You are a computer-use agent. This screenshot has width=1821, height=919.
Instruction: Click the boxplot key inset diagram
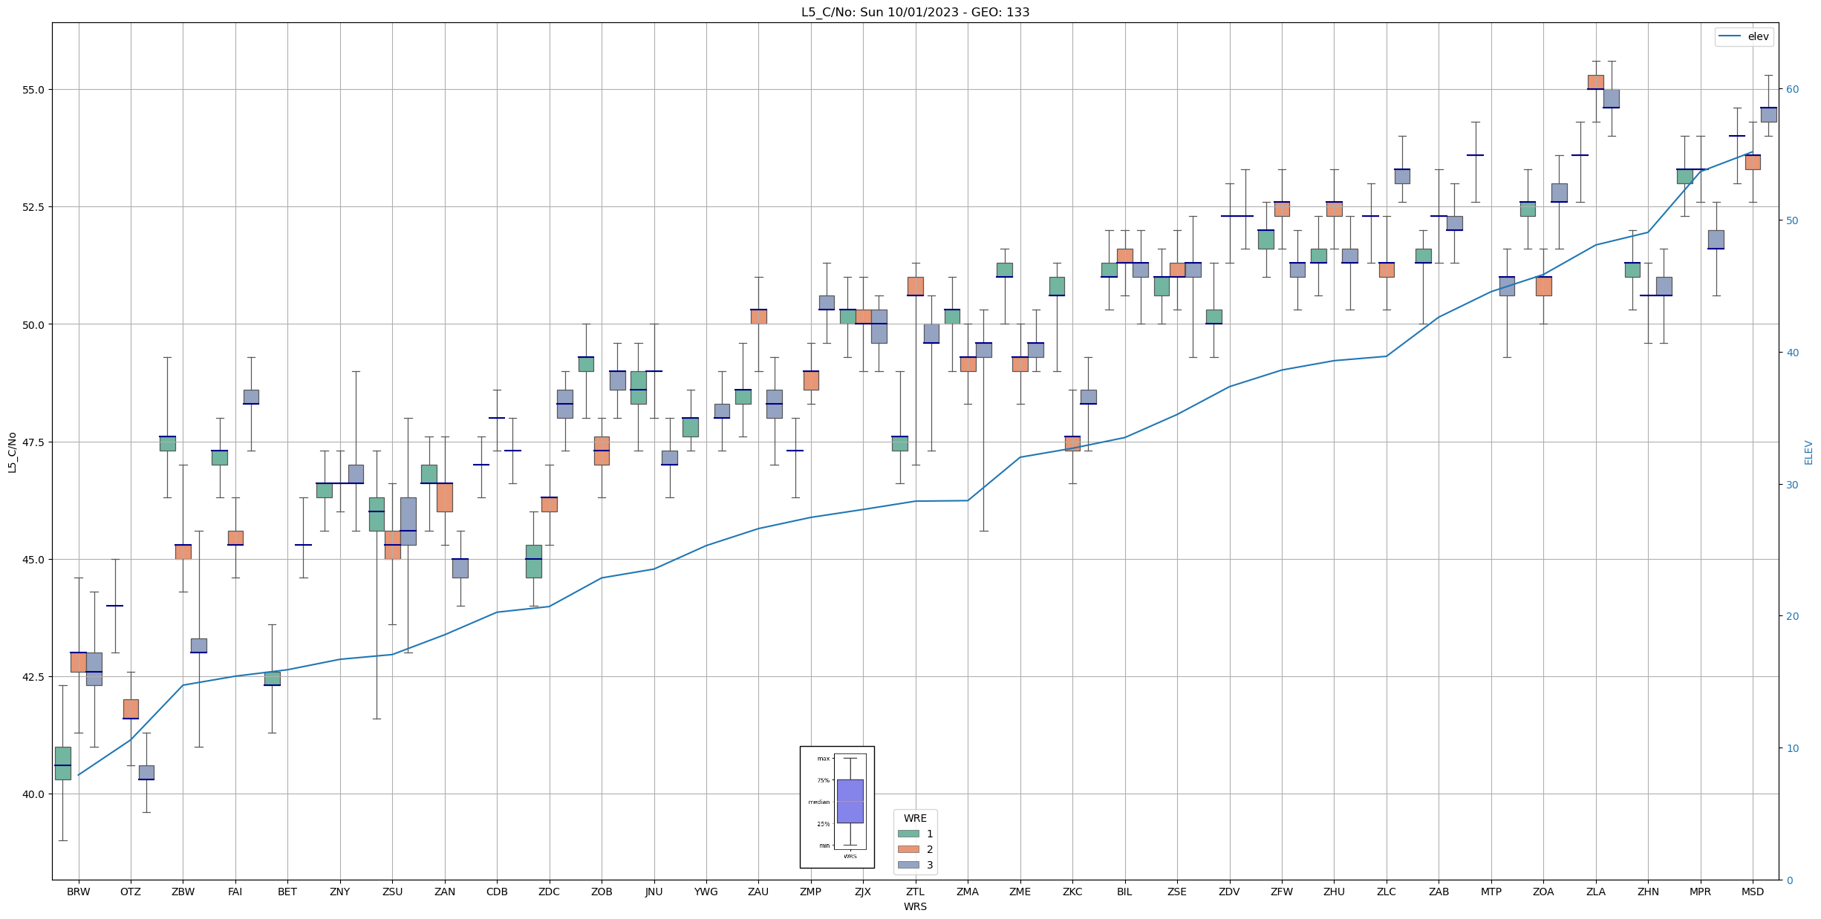[x=837, y=807]
